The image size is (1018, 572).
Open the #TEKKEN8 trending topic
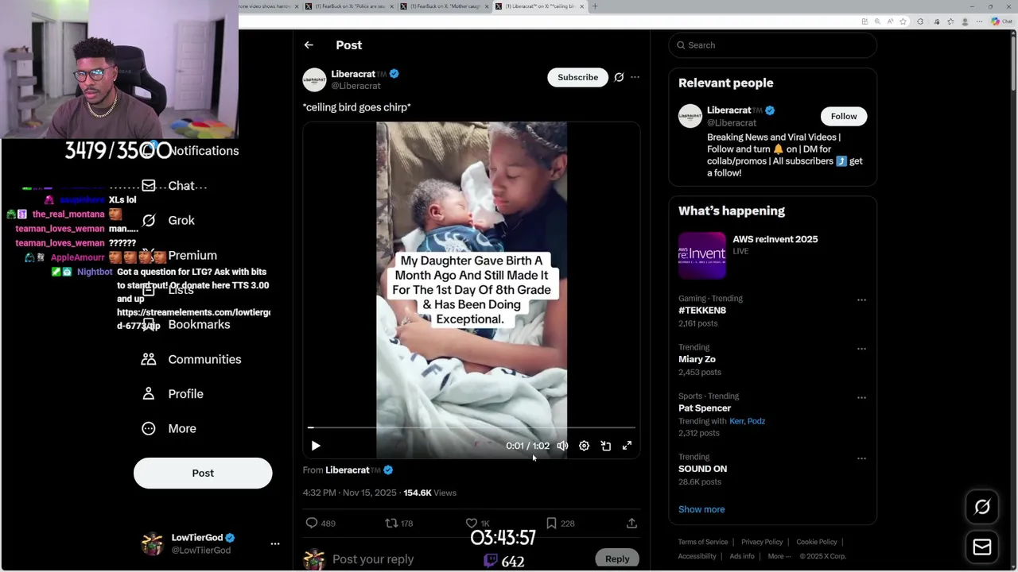tap(702, 311)
